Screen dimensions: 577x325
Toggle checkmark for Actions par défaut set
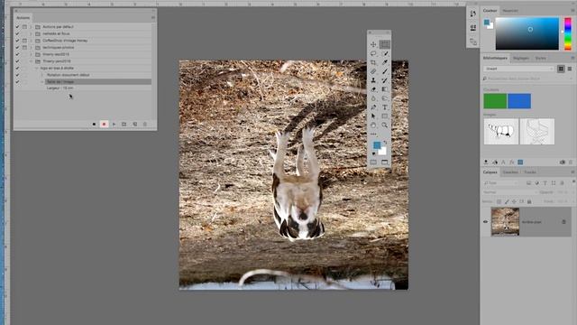tap(17, 27)
